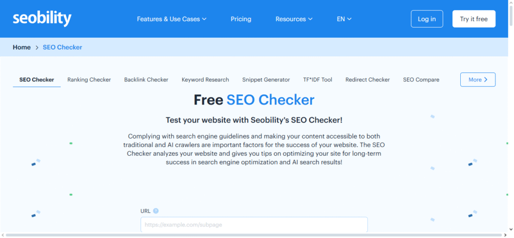The height and width of the screenshot is (238, 514).
Task: Click the URL help question mark icon
Action: [156, 211]
